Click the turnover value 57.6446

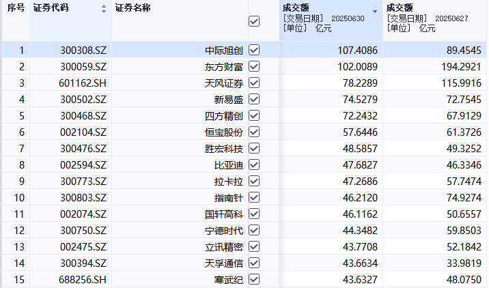tap(360, 132)
